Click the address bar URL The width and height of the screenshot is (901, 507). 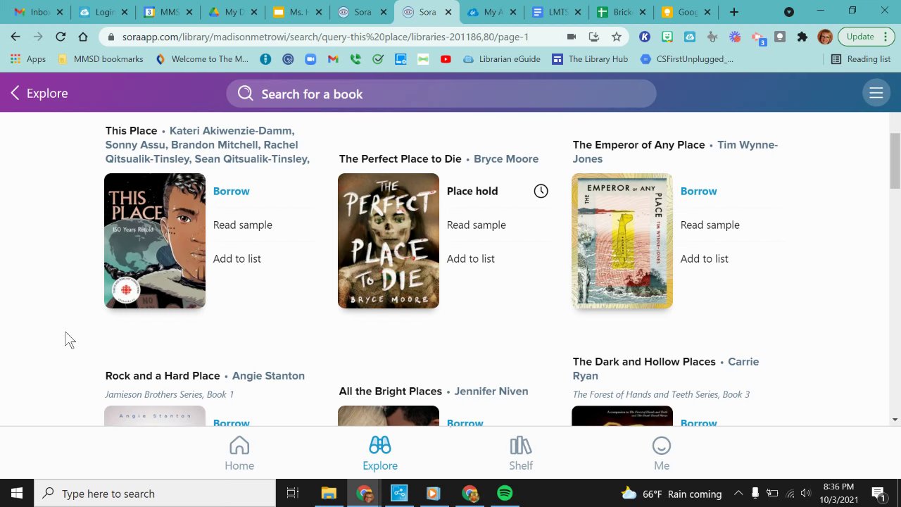point(325,37)
